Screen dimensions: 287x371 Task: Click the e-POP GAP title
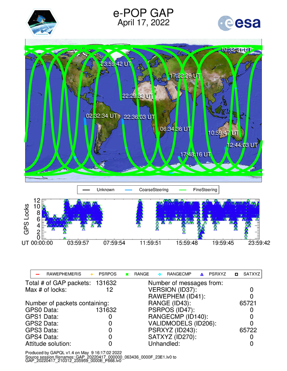point(143,13)
